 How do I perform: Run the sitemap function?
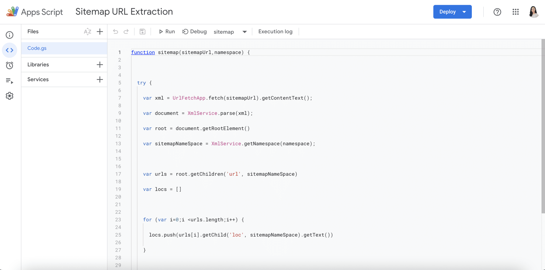coord(167,32)
